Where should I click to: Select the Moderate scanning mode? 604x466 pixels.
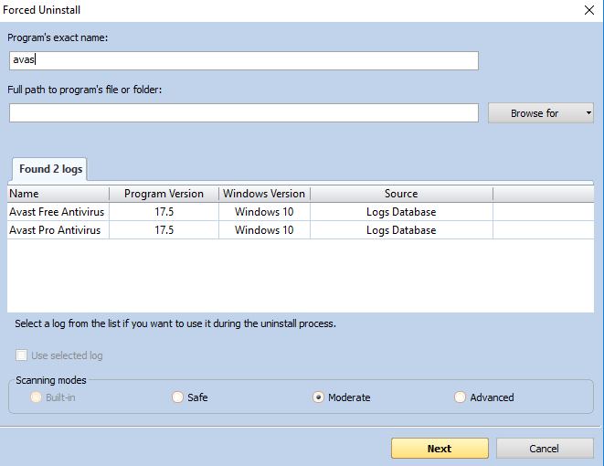tap(318, 397)
